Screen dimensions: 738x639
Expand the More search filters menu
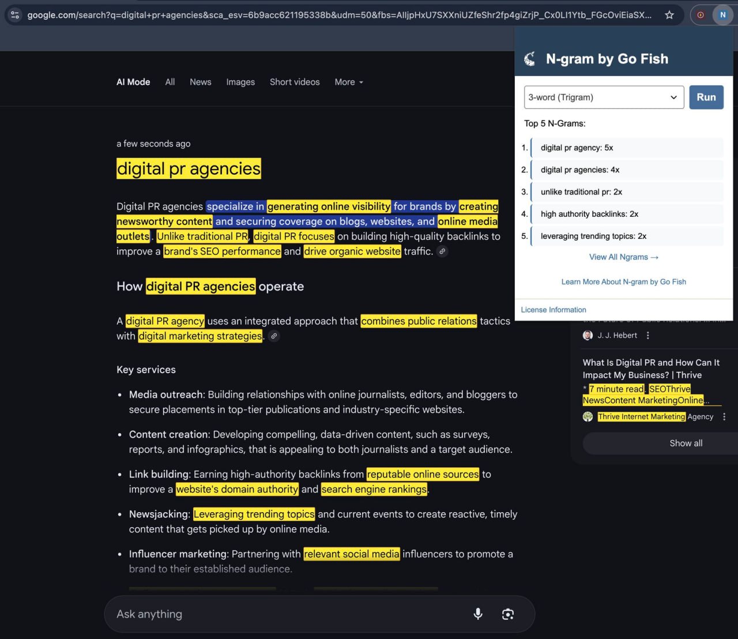349,82
